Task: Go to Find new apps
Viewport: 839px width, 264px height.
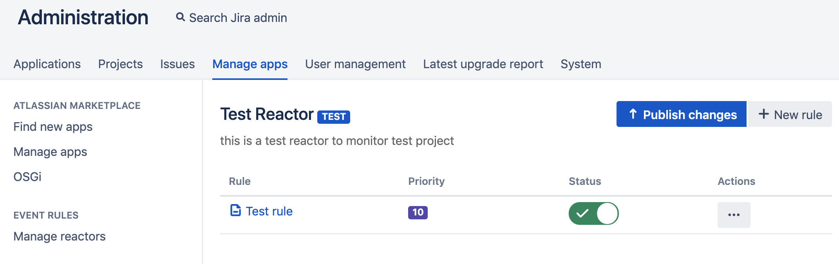Action: pos(53,127)
